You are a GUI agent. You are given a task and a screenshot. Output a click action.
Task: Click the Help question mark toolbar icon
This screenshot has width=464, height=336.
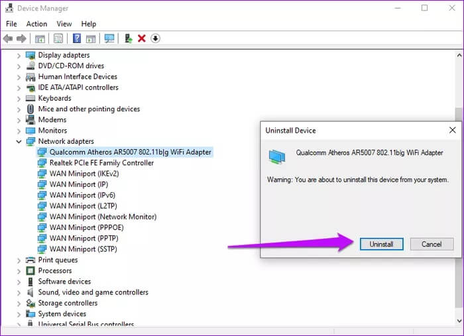click(x=77, y=38)
